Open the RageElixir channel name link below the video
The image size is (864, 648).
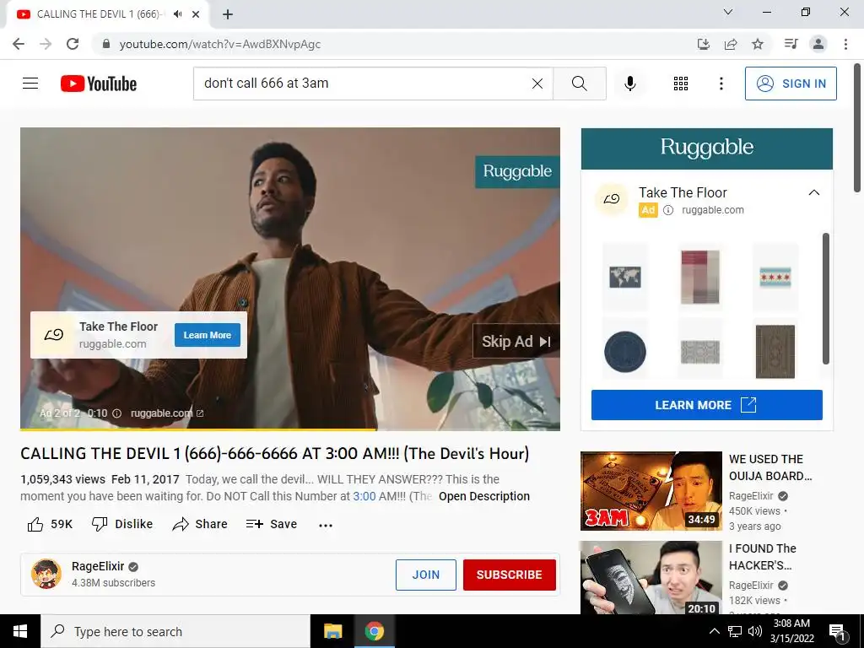(98, 566)
